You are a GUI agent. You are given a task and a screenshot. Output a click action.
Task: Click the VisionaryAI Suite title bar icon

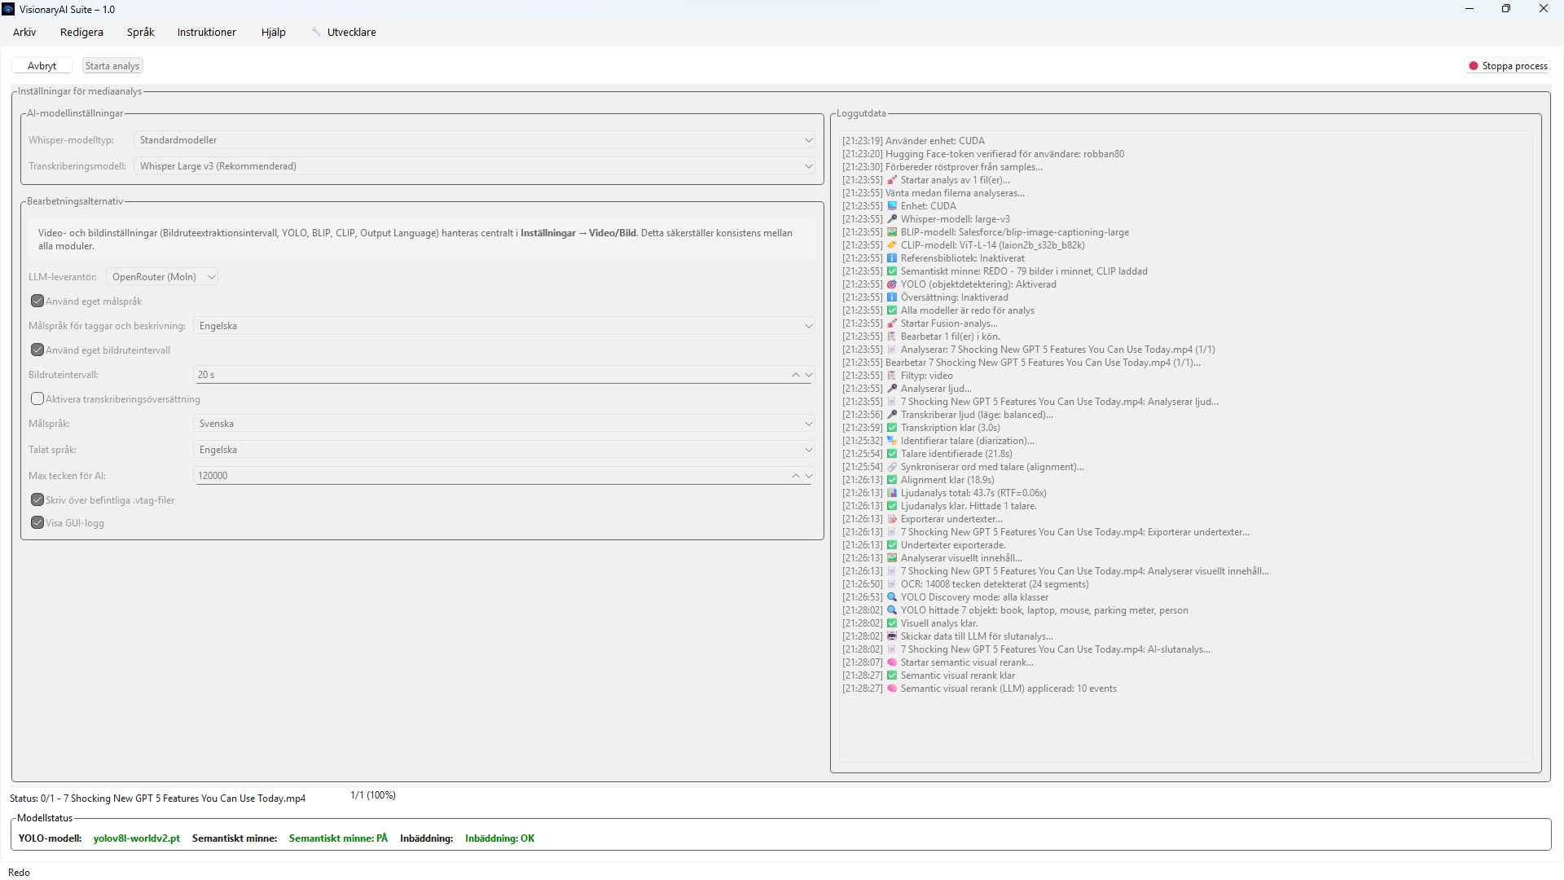[x=9, y=9]
